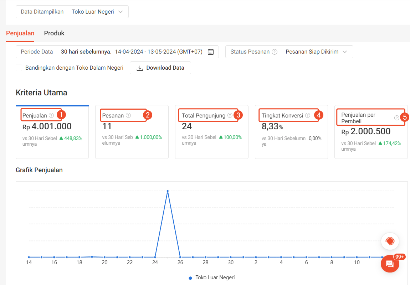410x285 pixels.
Task: Switch to the Produk tab
Action: click(54, 33)
